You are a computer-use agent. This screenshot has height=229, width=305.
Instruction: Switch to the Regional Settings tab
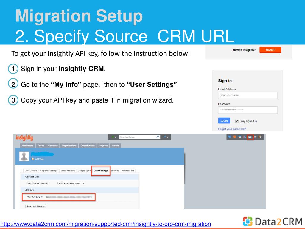pyautogui.click(x=49, y=171)
